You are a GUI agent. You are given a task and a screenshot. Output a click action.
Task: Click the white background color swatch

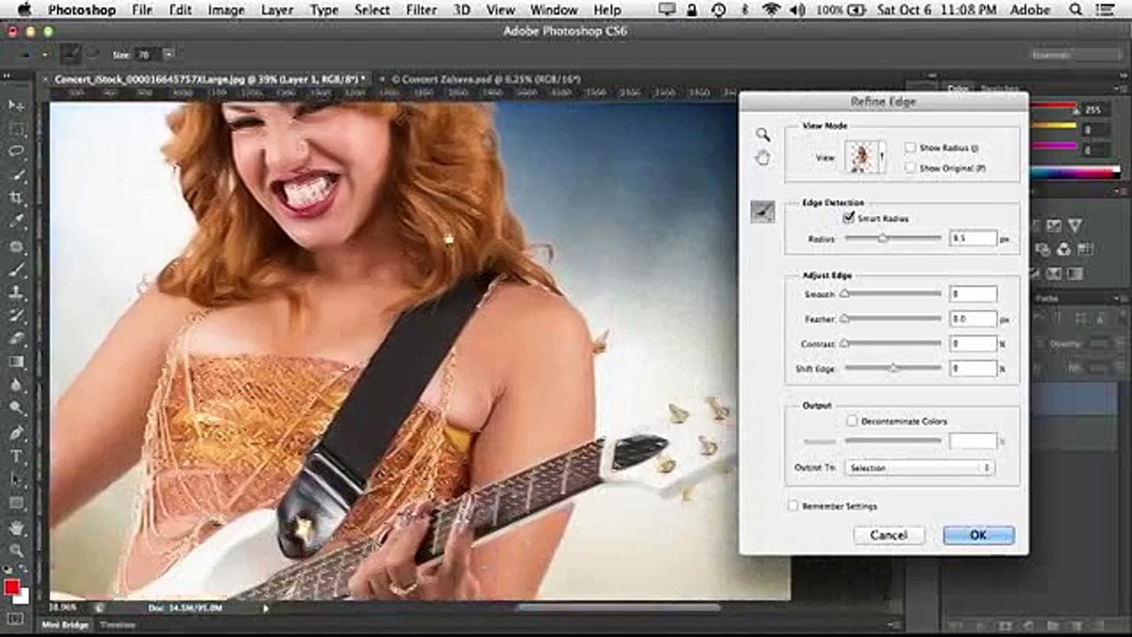click(22, 595)
